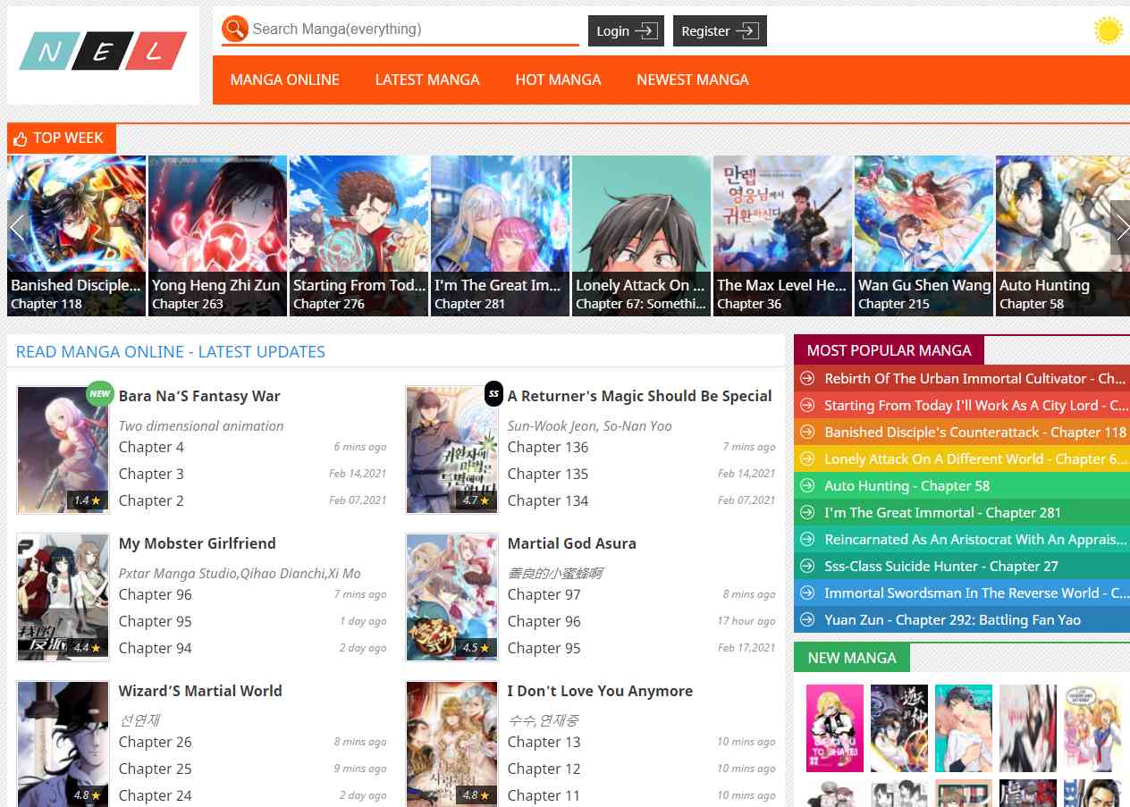Open Auto Hunting Chapter 58 carousel thumbnail

click(x=1063, y=236)
